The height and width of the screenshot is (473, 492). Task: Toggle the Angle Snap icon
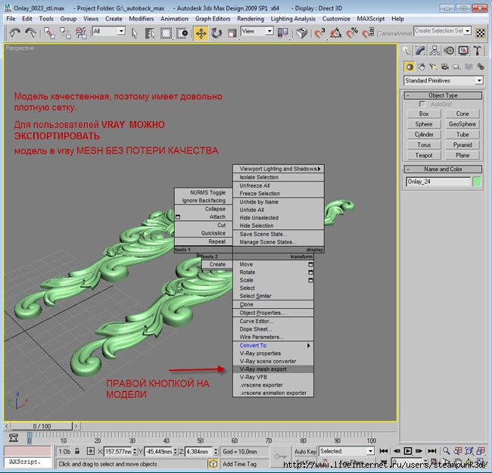pyautogui.click(x=336, y=33)
